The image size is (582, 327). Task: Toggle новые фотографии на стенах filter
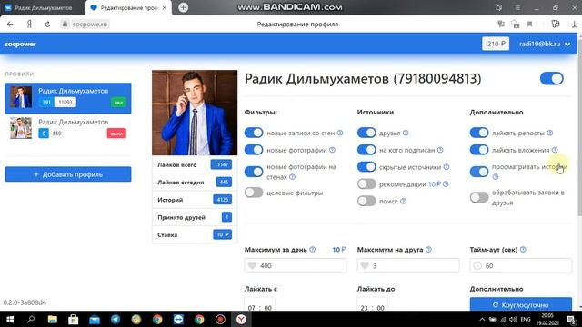click(x=254, y=172)
